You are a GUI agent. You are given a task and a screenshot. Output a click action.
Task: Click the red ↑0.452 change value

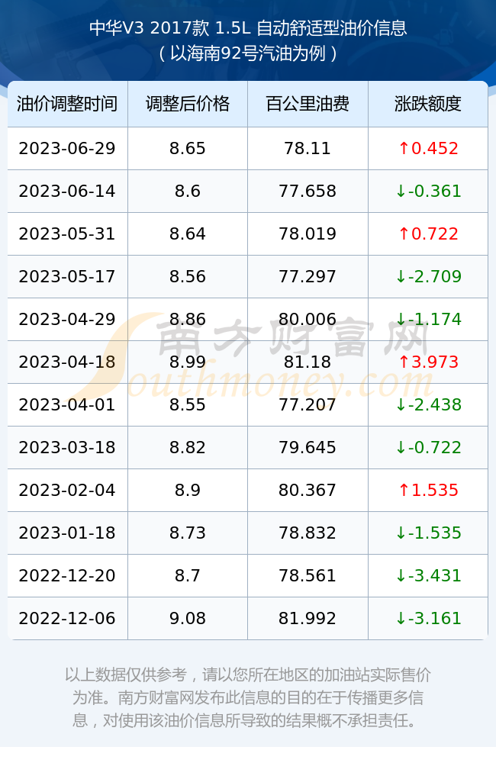coord(428,149)
